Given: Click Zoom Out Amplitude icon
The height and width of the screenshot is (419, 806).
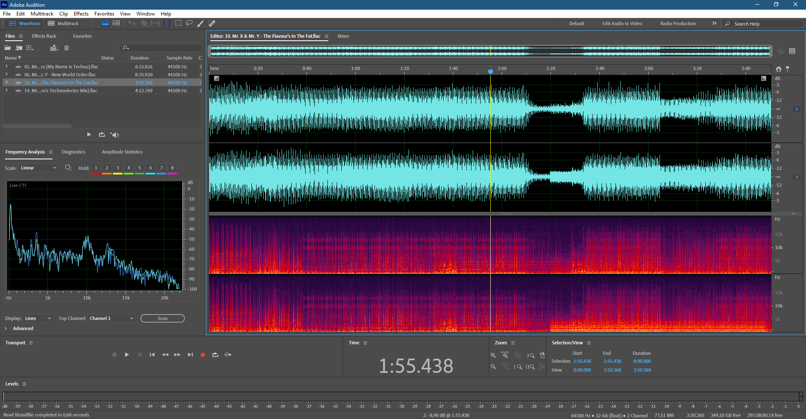Looking at the screenshot, I should click(x=493, y=367).
